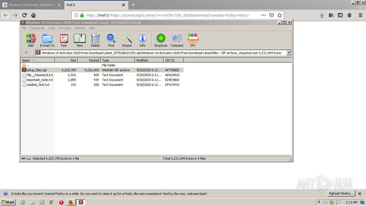Run the Test archive tool
The height and width of the screenshot is (206, 366).
pos(64,40)
